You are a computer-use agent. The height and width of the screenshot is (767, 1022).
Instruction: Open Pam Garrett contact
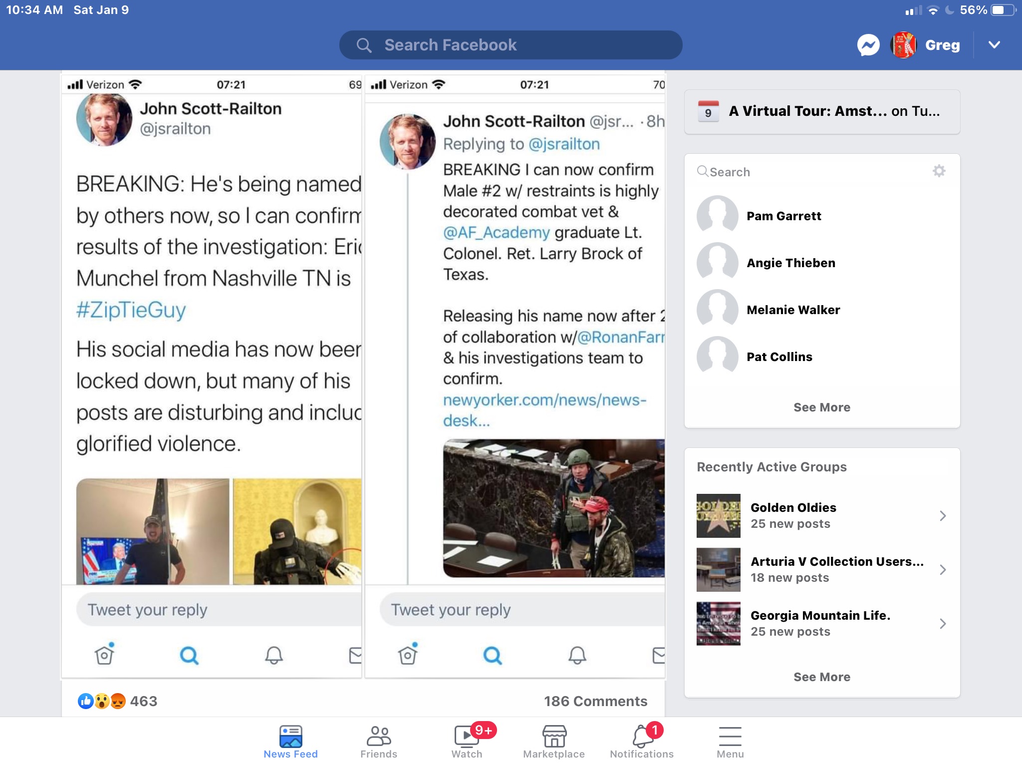(783, 216)
